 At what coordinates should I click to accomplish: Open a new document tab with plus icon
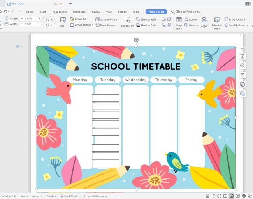click(70, 4)
